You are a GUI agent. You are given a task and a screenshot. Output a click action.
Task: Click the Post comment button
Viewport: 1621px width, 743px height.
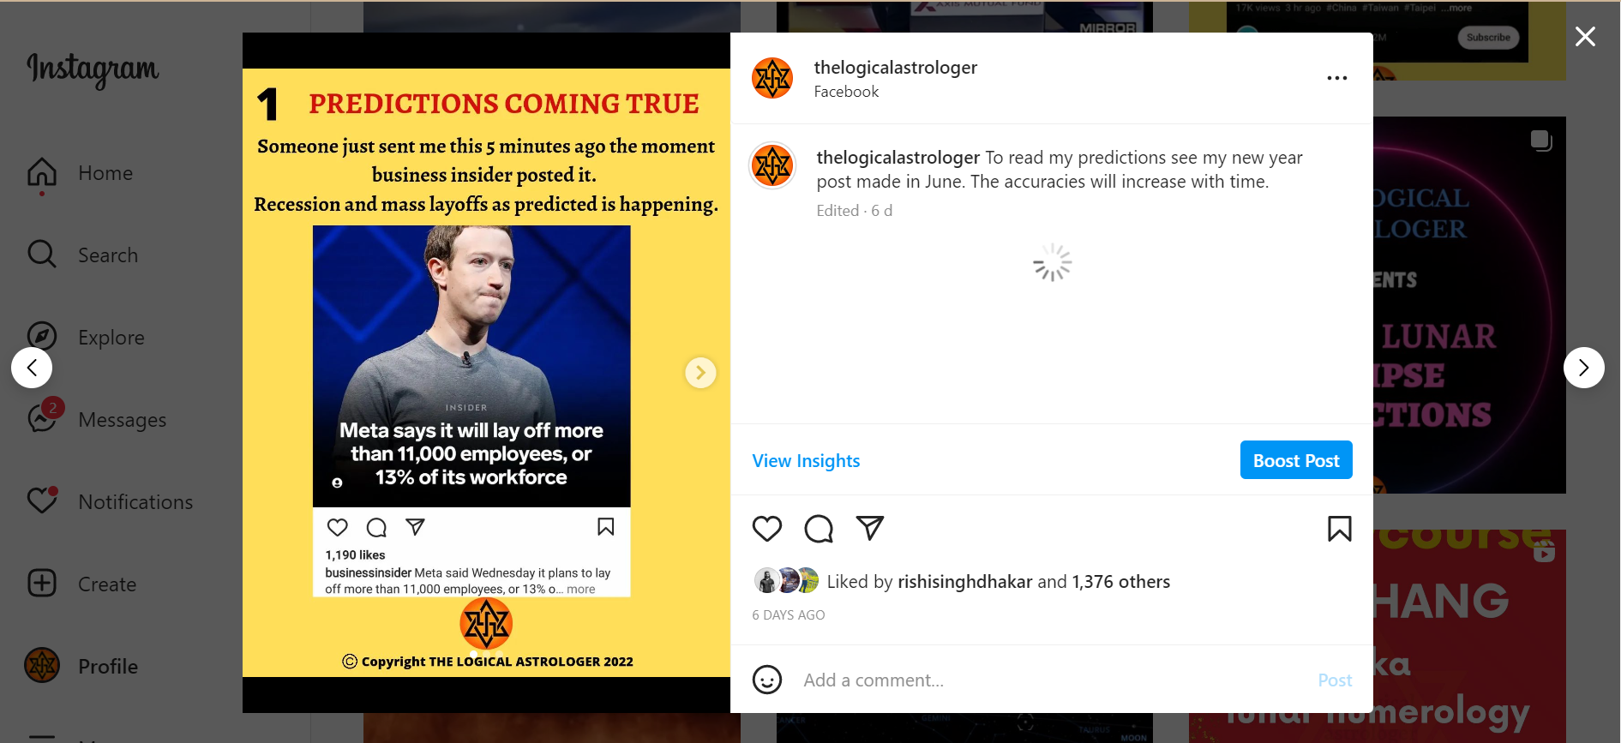(1335, 680)
